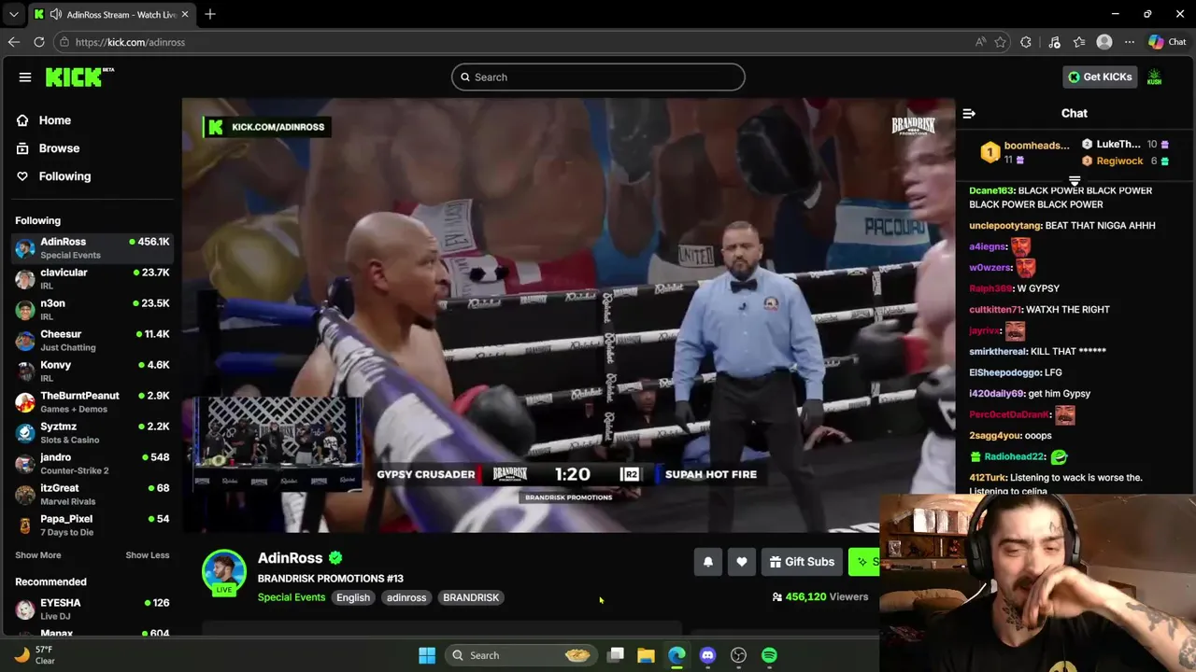Open clavicular channel in Following list
The height and width of the screenshot is (672, 1196).
point(93,279)
